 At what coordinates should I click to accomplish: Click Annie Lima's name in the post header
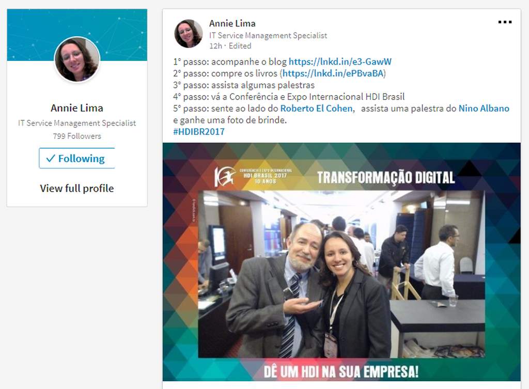(x=232, y=23)
